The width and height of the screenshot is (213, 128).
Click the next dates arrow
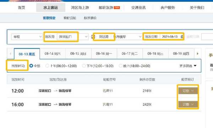tap(198, 54)
